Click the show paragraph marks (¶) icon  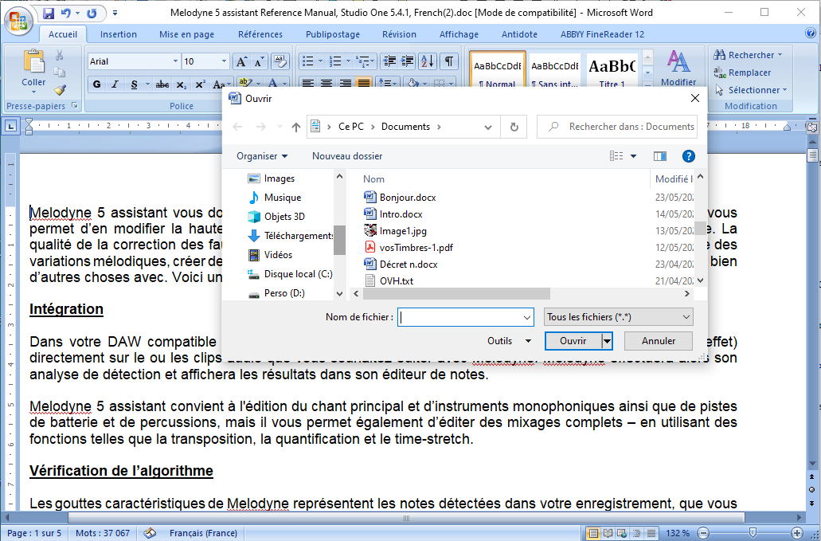click(x=450, y=61)
